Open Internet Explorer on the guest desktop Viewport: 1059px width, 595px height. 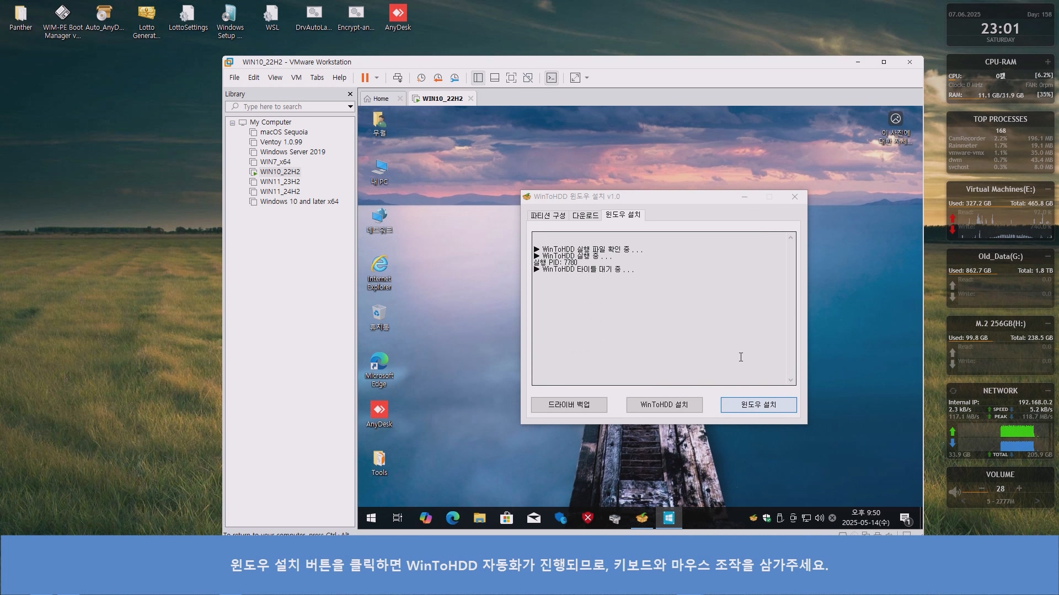(379, 273)
